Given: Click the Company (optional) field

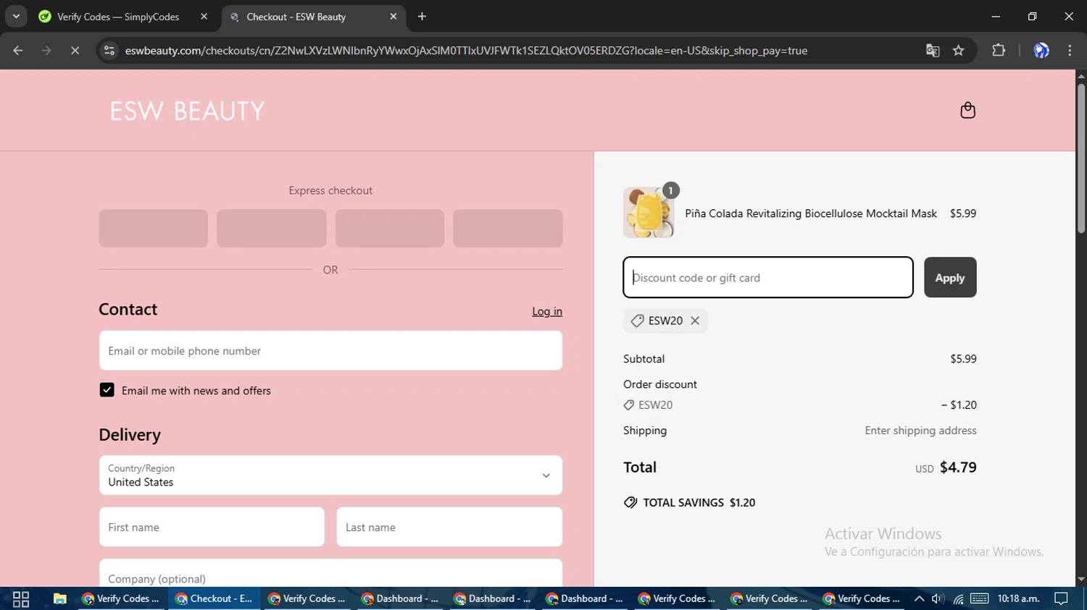Looking at the screenshot, I should point(330,574).
